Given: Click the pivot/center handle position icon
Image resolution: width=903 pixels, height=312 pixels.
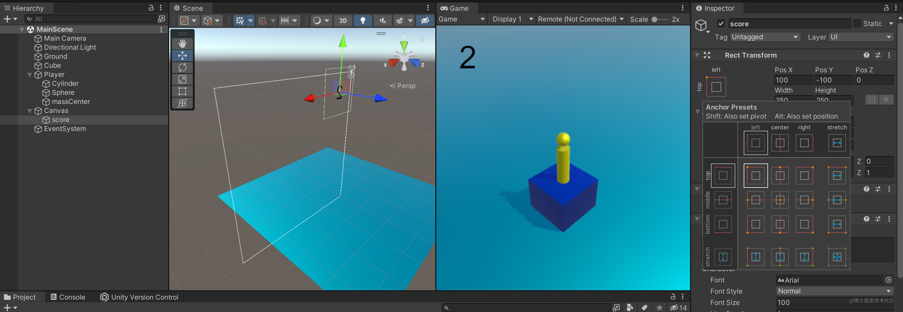Looking at the screenshot, I should (184, 21).
